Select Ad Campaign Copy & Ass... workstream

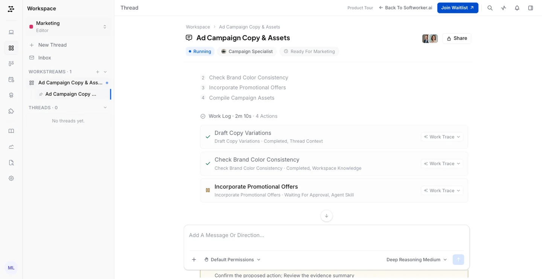click(x=68, y=83)
